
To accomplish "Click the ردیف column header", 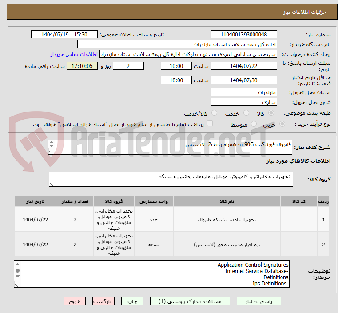I will click(323, 201).
